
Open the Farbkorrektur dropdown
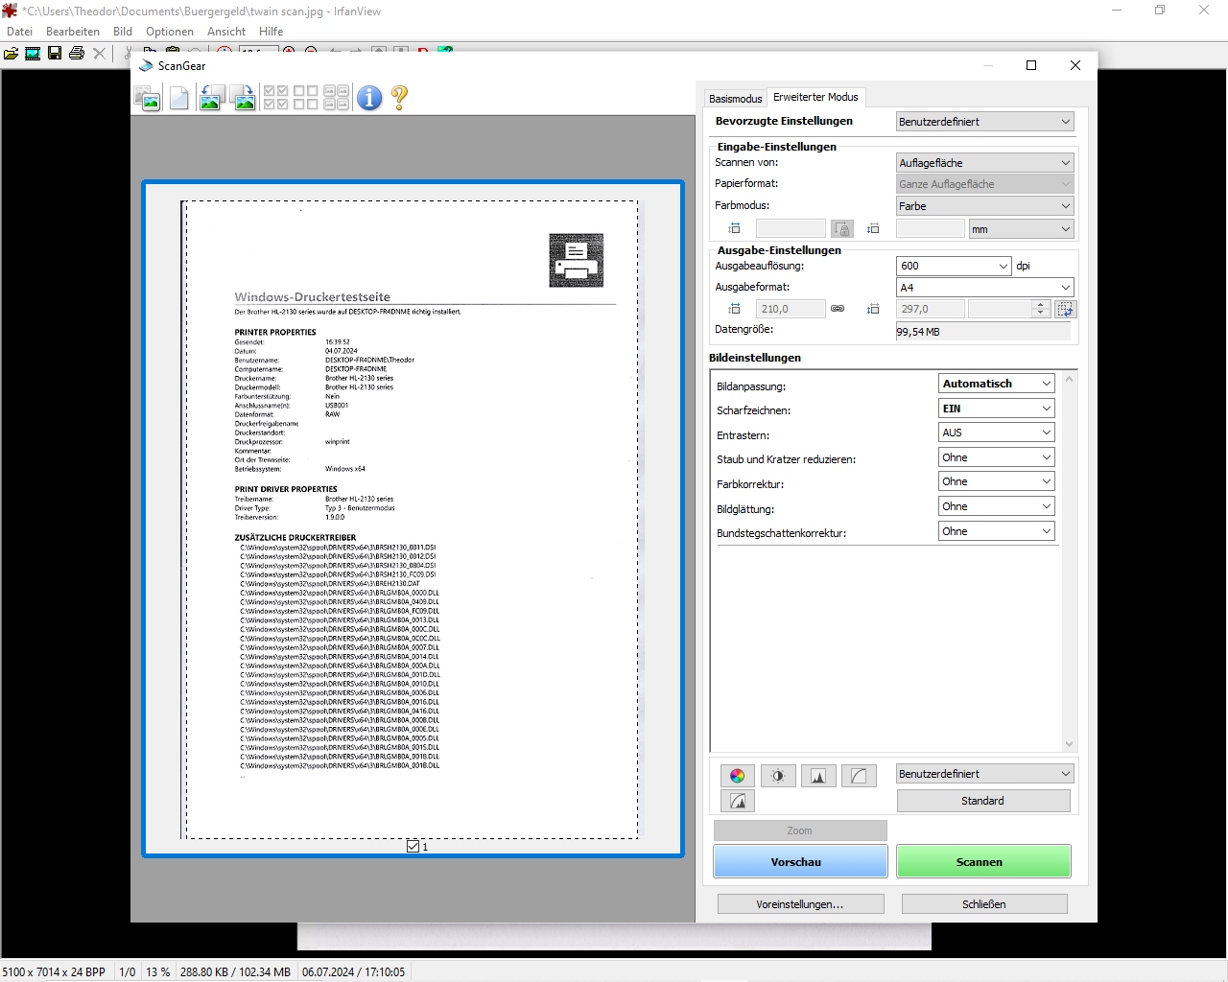pyautogui.click(x=996, y=481)
